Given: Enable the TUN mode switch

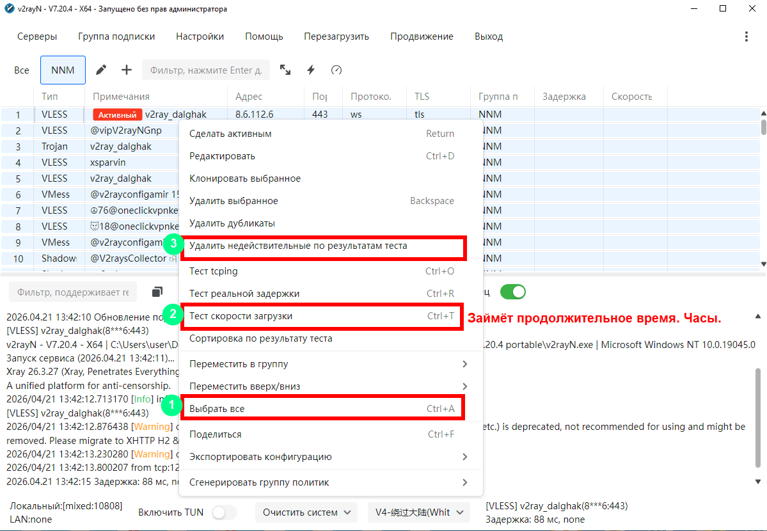Looking at the screenshot, I should [x=224, y=512].
